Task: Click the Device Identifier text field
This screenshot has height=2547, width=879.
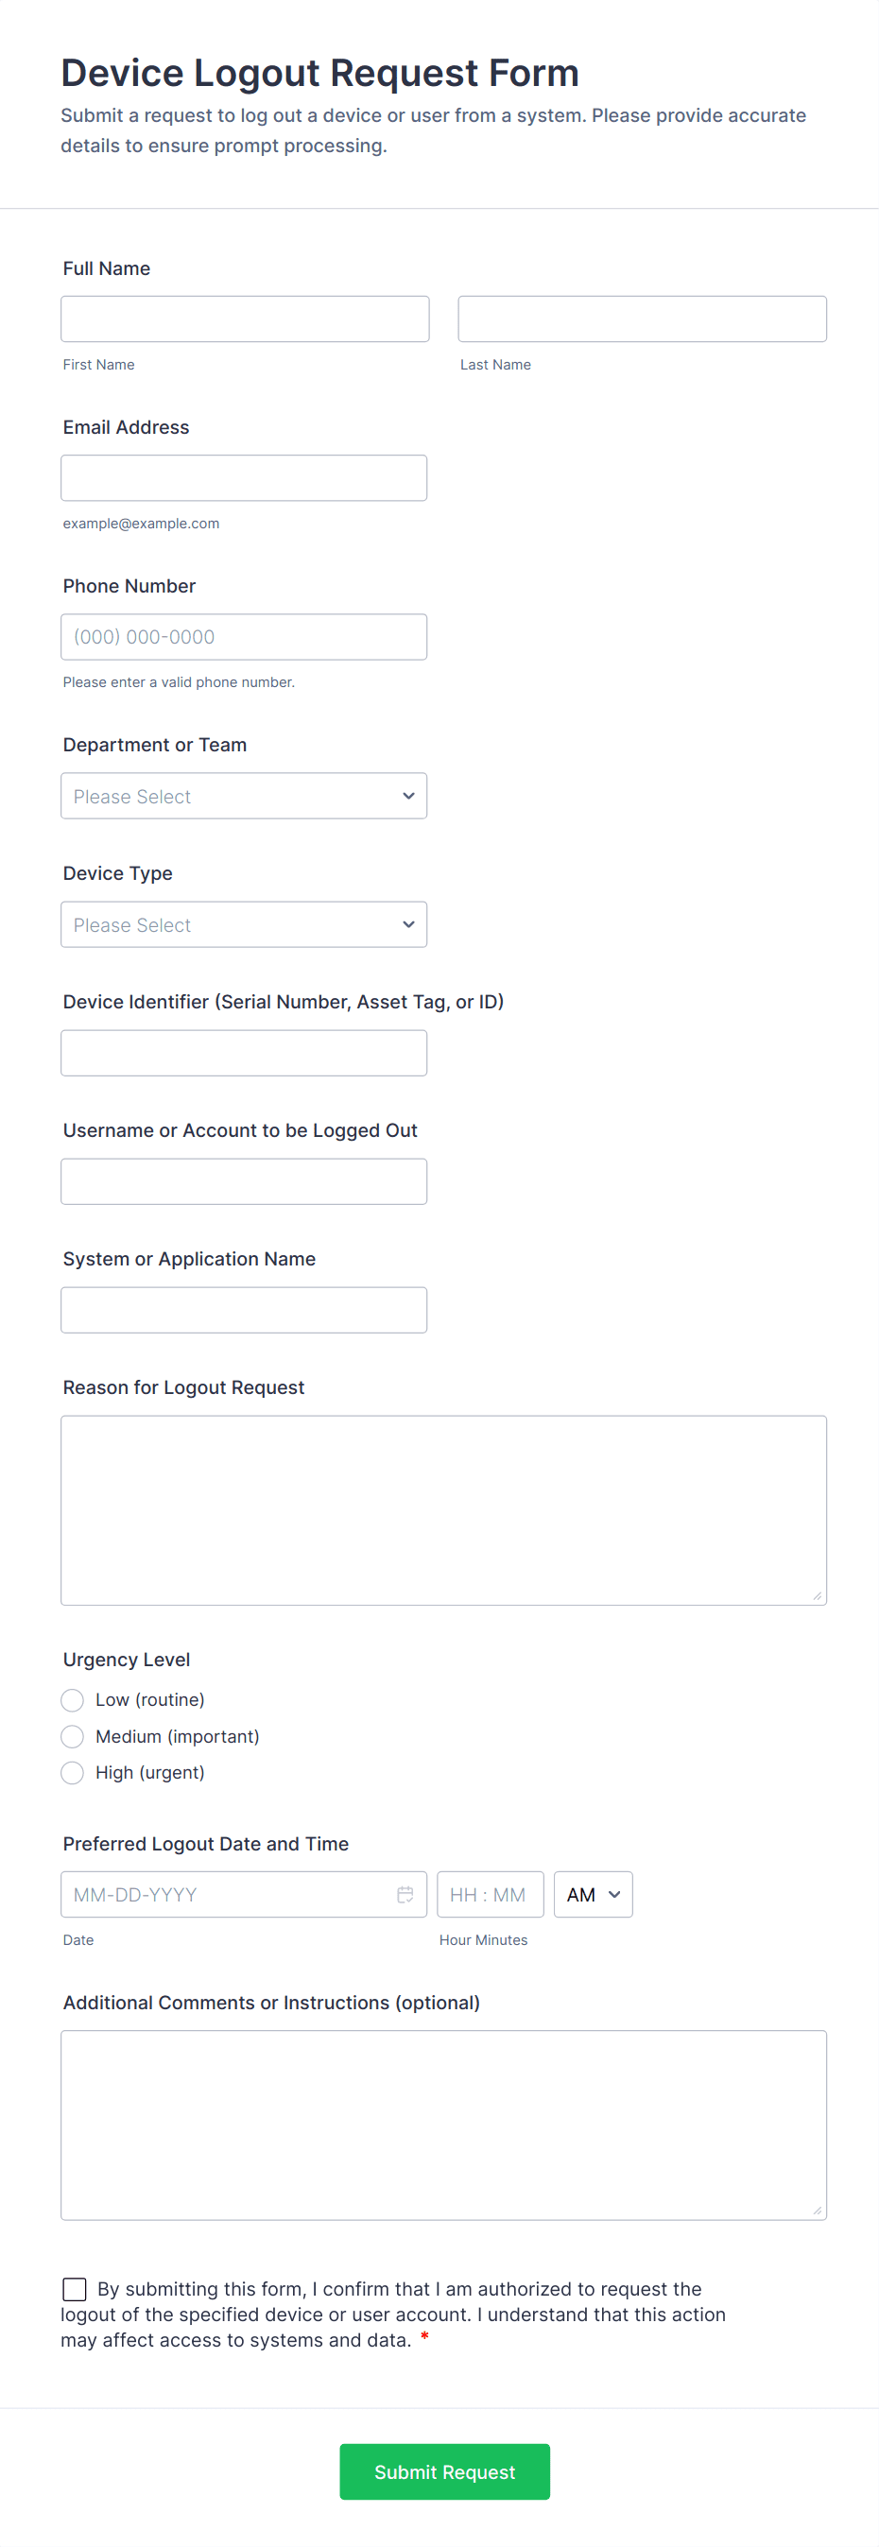Action: pos(243,1053)
